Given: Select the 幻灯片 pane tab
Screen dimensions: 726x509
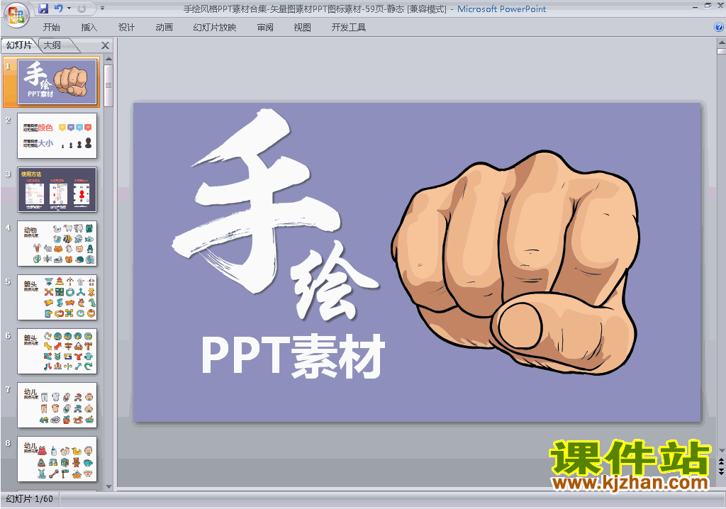Looking at the screenshot, I should pyautogui.click(x=19, y=45).
